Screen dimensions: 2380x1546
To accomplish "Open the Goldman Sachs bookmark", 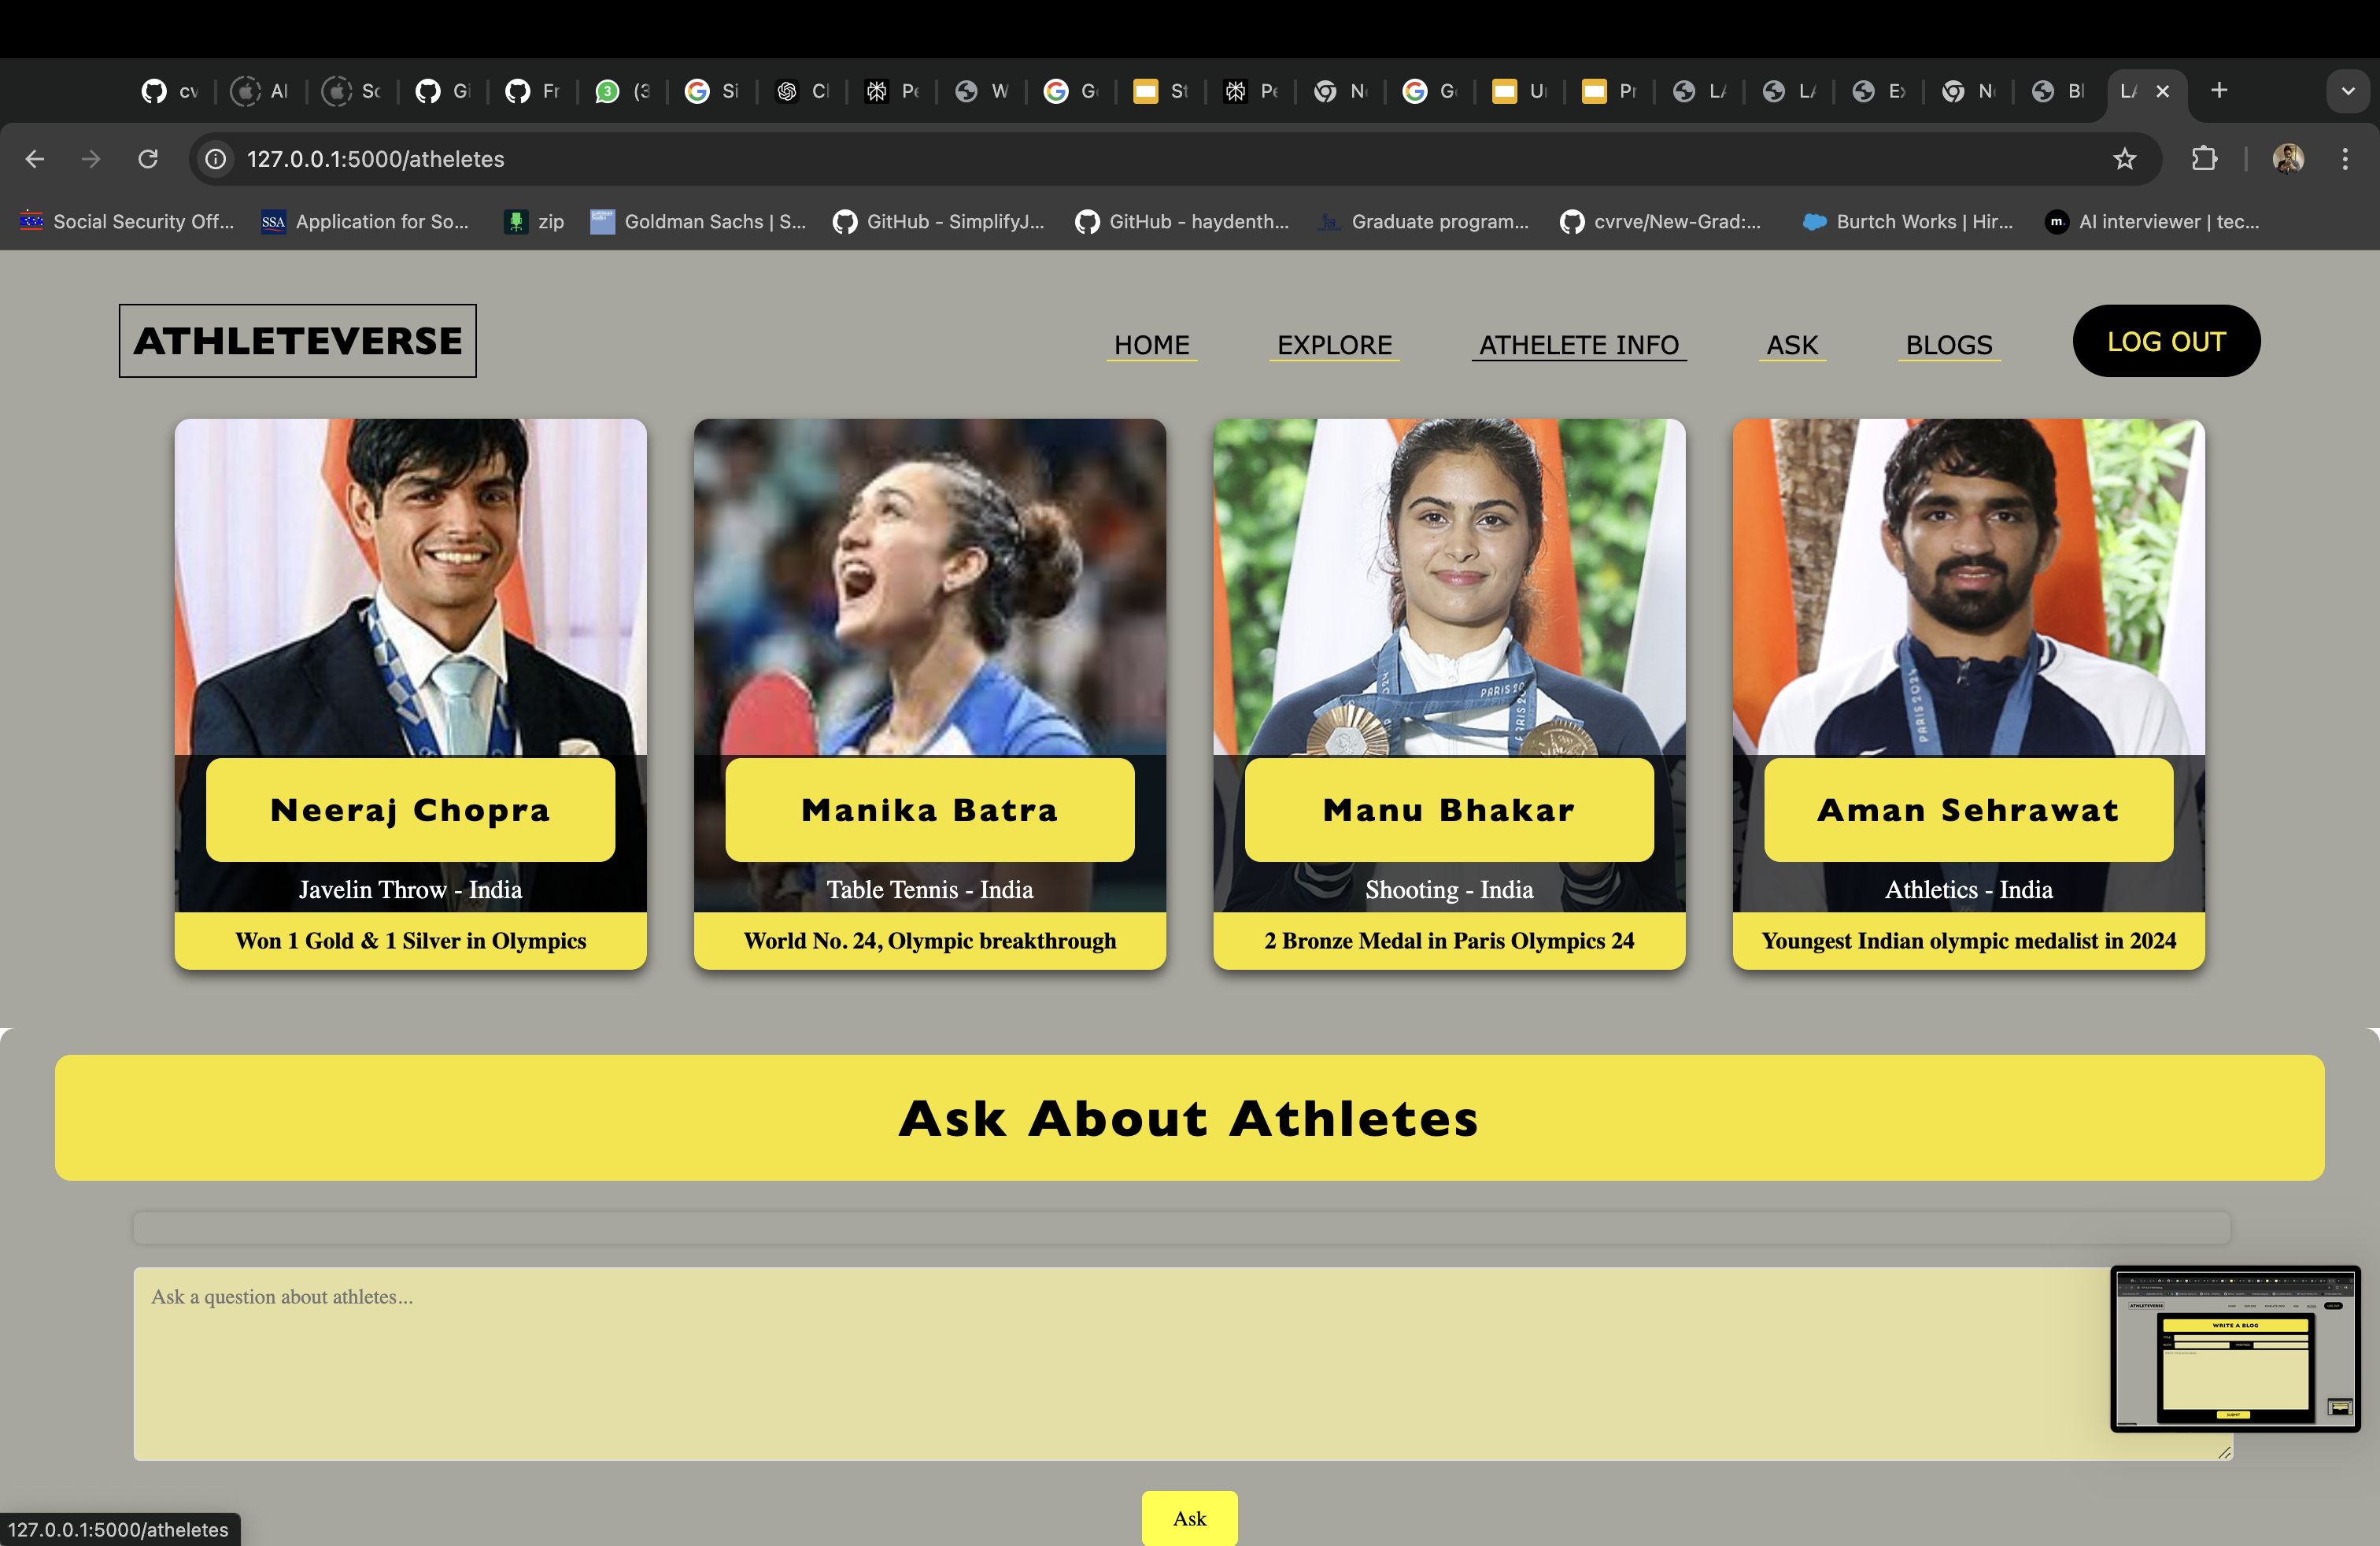I will pyautogui.click(x=698, y=222).
